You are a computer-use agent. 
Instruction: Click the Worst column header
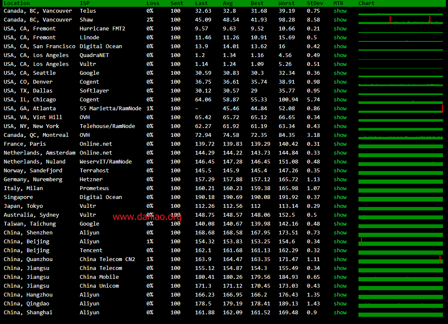(x=287, y=3)
